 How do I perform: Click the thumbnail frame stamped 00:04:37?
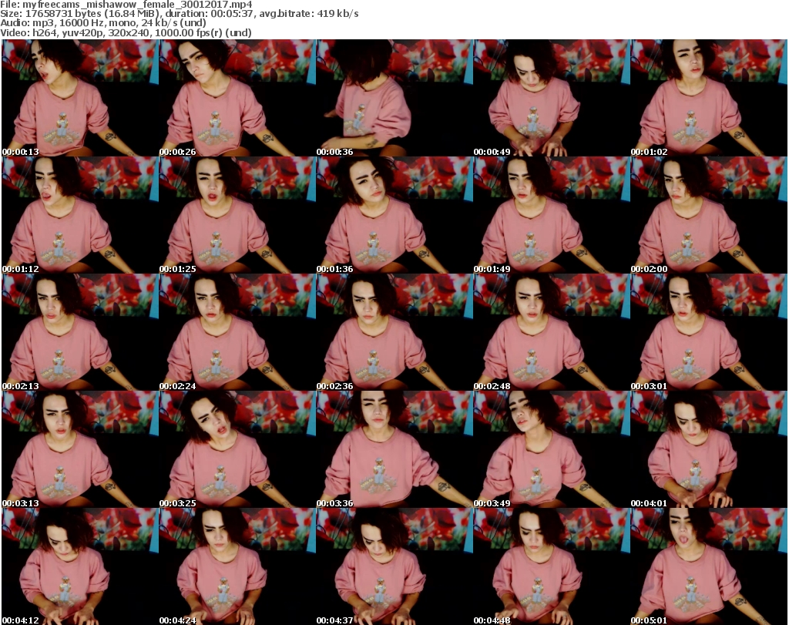pos(394,566)
